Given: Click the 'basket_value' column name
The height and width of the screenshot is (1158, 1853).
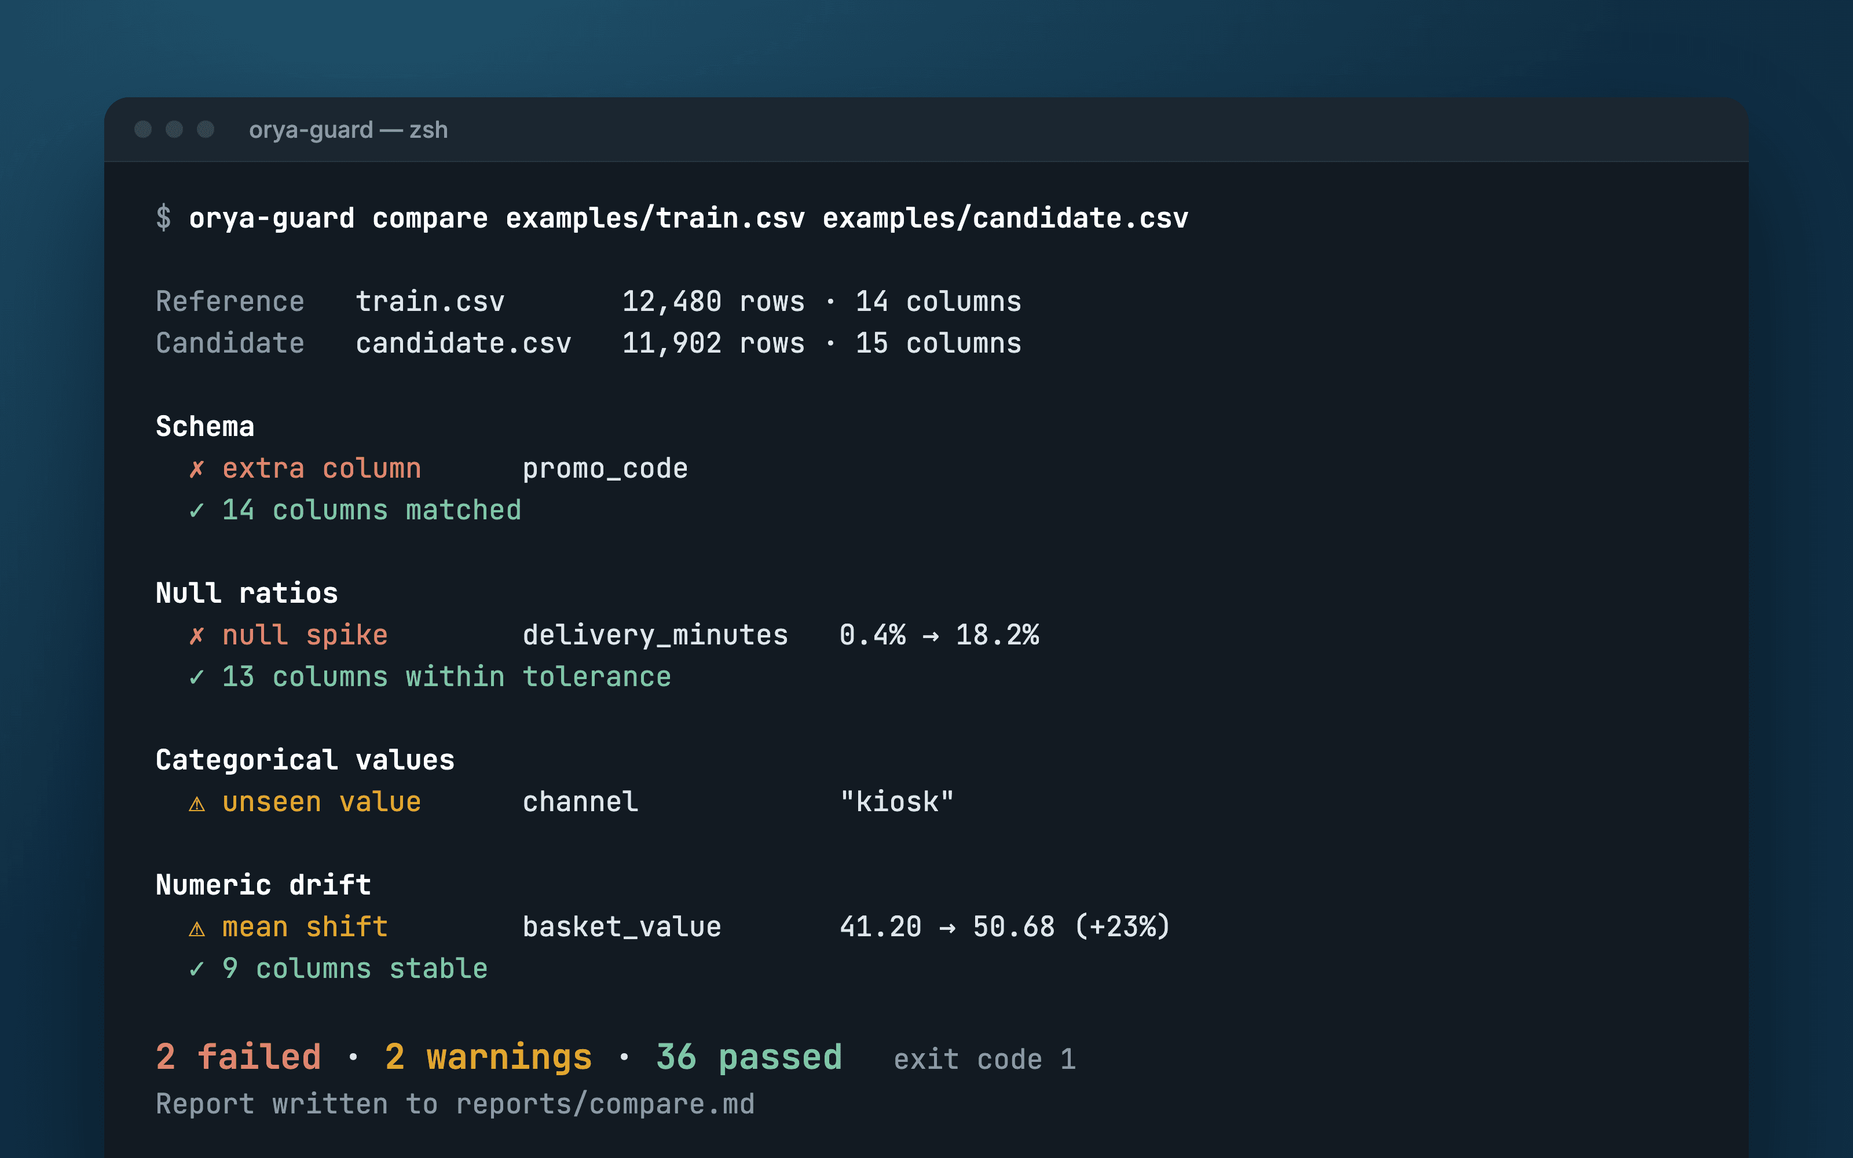Looking at the screenshot, I should (622, 928).
